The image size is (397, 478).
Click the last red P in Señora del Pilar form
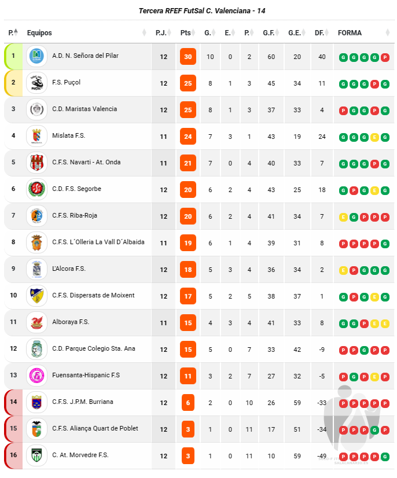pyautogui.click(x=385, y=58)
